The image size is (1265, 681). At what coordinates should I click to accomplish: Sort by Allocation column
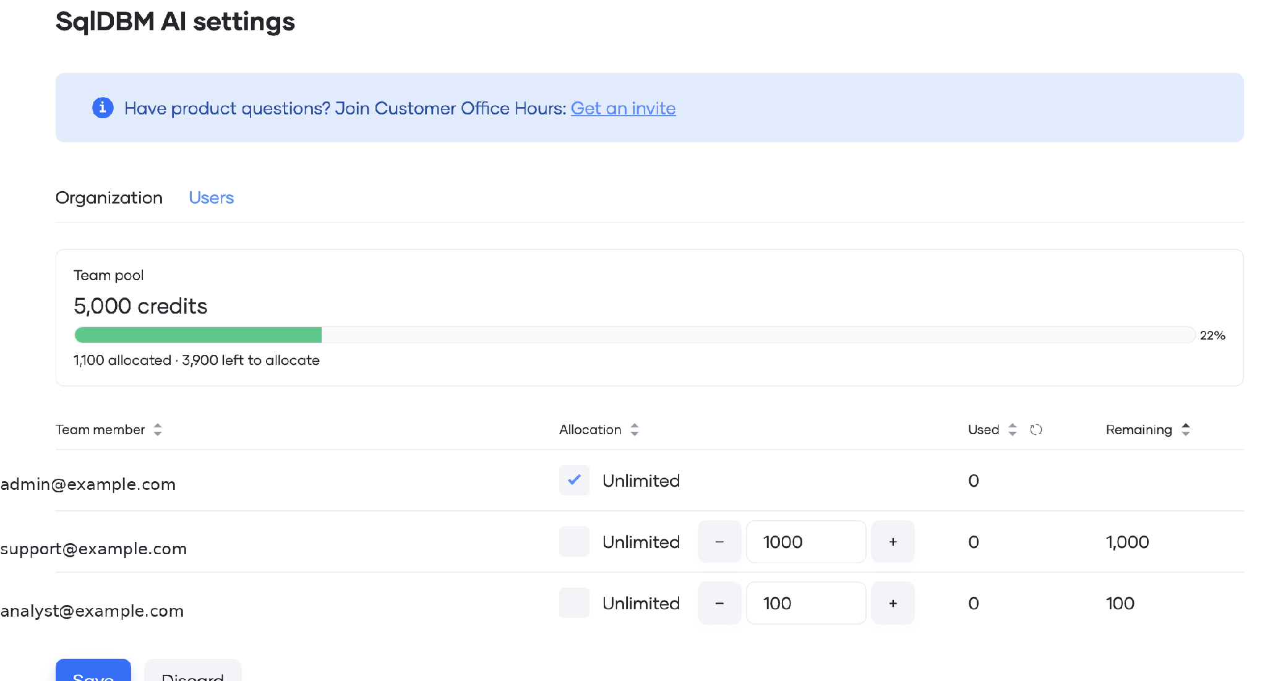pyautogui.click(x=635, y=429)
